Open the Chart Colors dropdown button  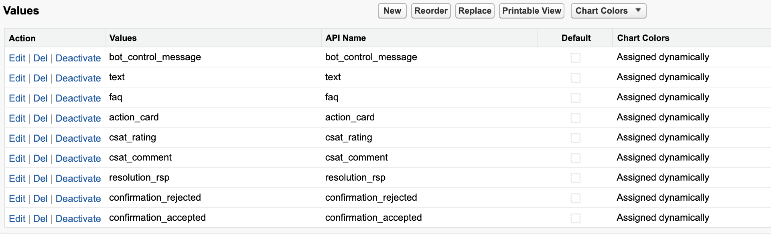tap(608, 11)
